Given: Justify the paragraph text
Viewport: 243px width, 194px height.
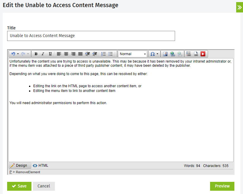Looking at the screenshot, I should [x=80, y=54].
